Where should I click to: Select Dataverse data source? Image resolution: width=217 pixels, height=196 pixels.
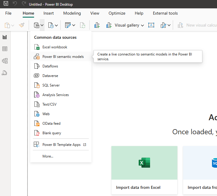tap(61, 76)
